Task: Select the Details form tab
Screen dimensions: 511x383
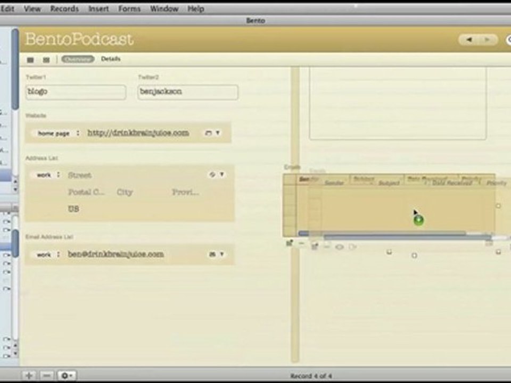Action: (x=111, y=59)
